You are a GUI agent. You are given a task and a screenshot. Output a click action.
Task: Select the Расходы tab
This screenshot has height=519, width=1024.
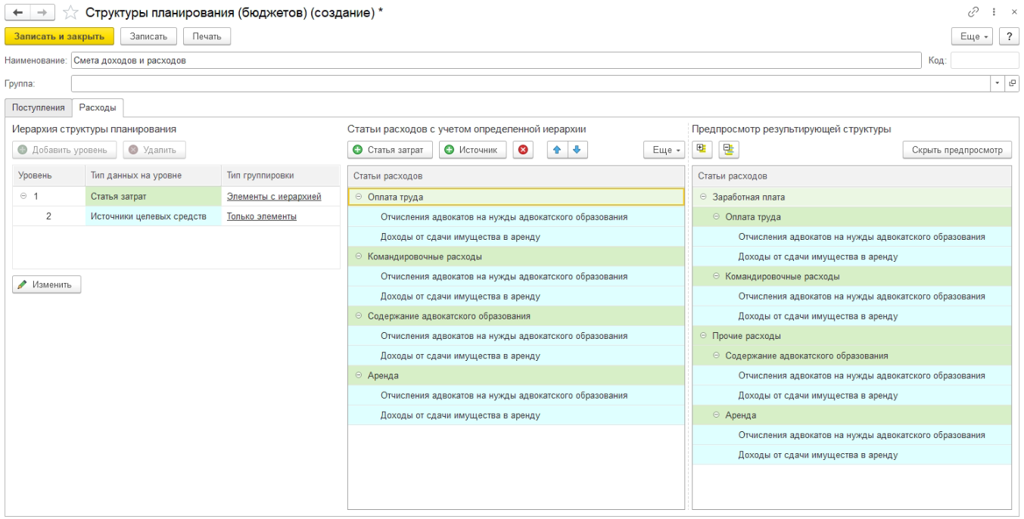pyautogui.click(x=98, y=107)
